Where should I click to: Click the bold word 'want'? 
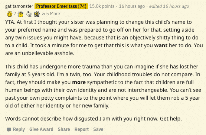pyautogui.click(x=161, y=45)
